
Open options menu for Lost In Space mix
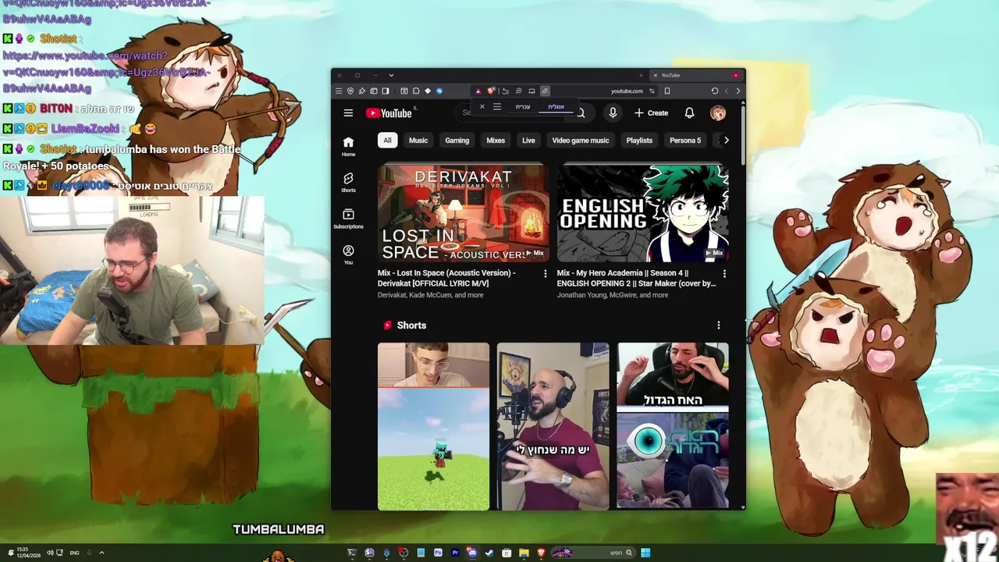[545, 274]
